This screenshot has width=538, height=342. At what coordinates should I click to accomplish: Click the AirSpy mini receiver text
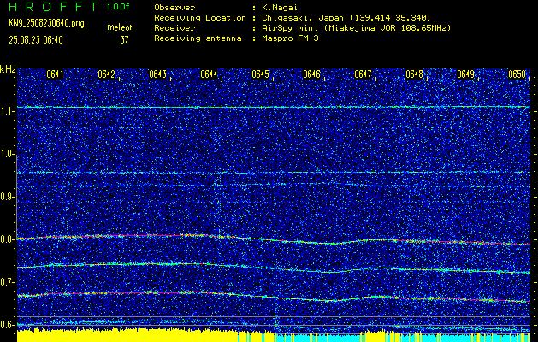[356, 27]
